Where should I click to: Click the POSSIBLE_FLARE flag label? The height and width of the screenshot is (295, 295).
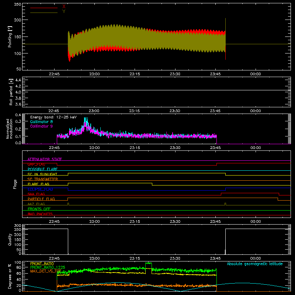pos(42,169)
